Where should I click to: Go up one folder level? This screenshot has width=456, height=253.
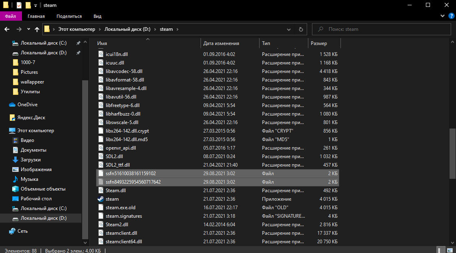37,29
